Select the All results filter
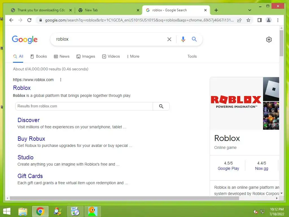The image size is (289, 217). 18,57
